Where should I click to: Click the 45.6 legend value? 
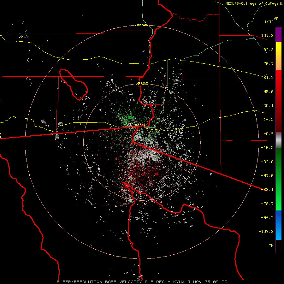coord(269,92)
